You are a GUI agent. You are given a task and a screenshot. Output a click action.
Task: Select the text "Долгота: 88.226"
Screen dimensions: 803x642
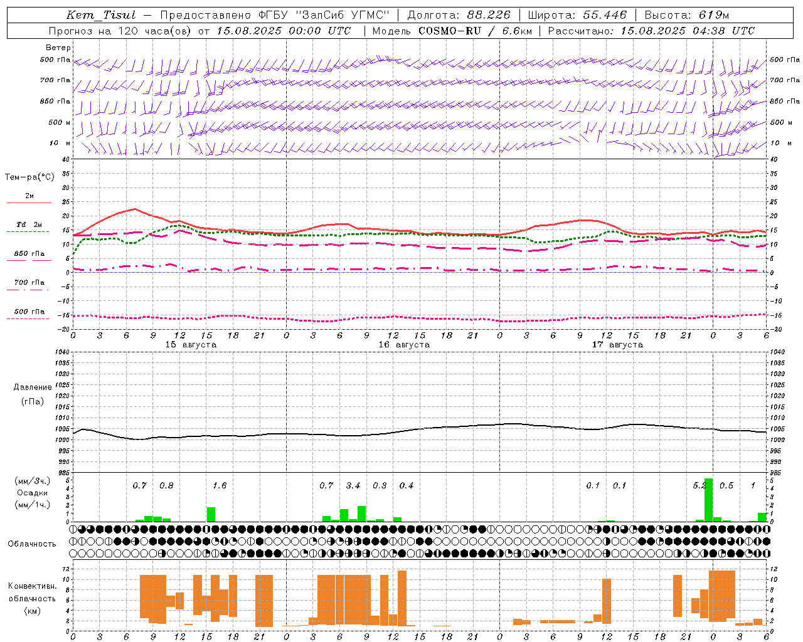(x=459, y=15)
